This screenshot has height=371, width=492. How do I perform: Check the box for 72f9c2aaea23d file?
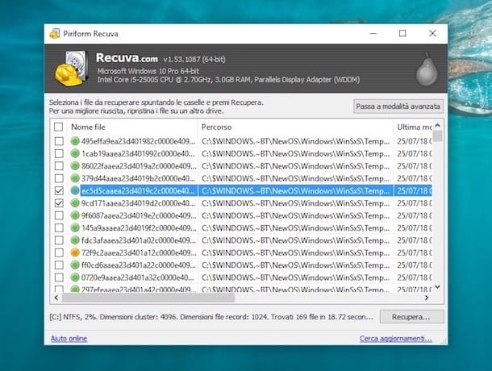[x=59, y=252]
